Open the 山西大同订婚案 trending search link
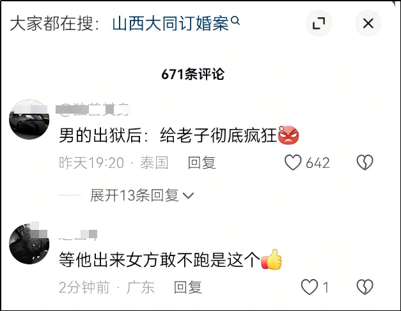This screenshot has width=401, height=311. tap(170, 24)
